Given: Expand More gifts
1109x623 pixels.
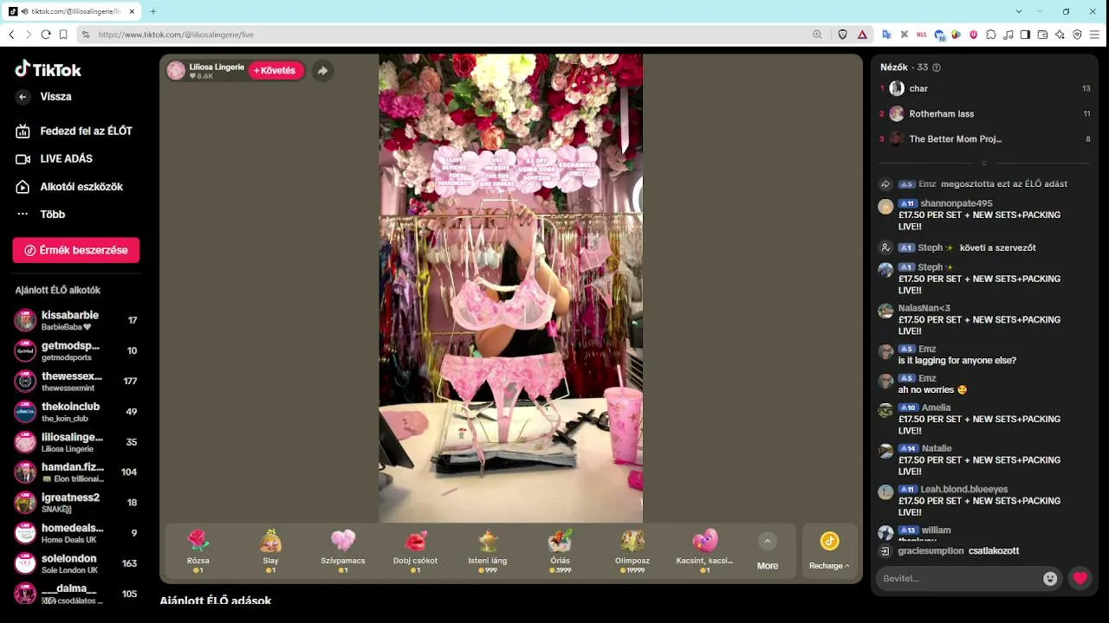Looking at the screenshot, I should (x=768, y=552).
